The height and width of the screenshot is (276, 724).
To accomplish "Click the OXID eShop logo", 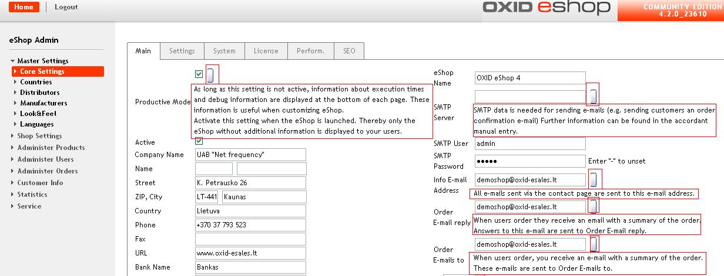I will [x=546, y=8].
